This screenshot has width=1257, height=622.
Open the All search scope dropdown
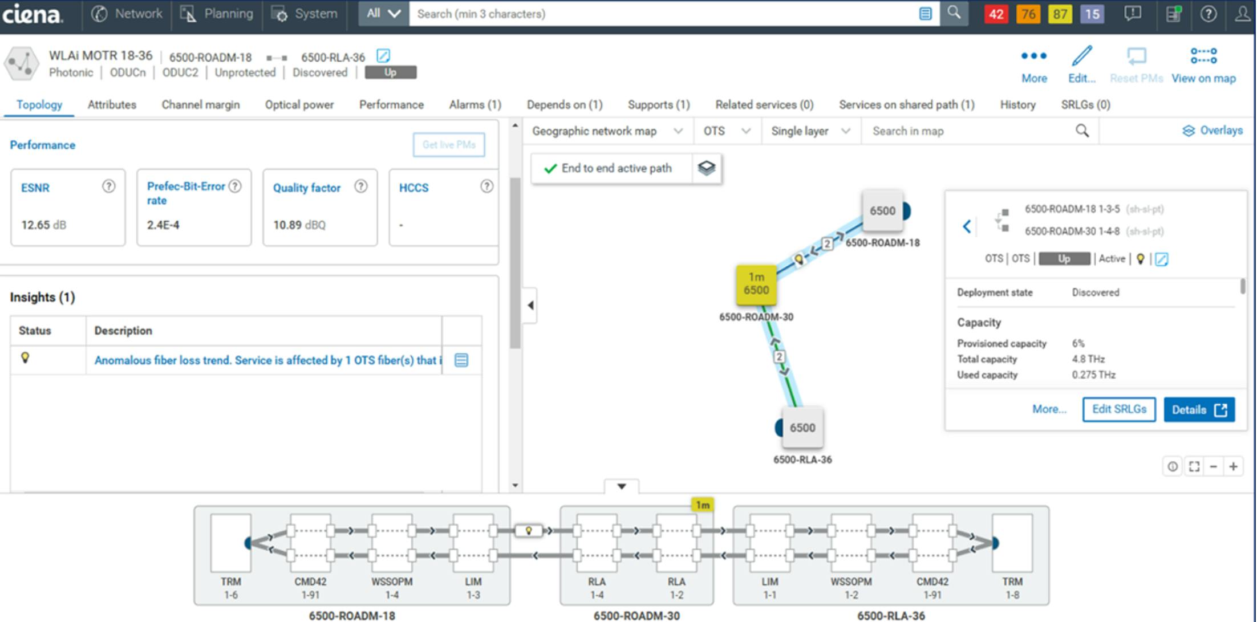[x=383, y=14]
